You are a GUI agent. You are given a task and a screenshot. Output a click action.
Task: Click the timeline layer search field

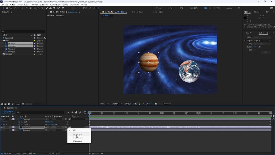pyautogui.click(x=40, y=112)
